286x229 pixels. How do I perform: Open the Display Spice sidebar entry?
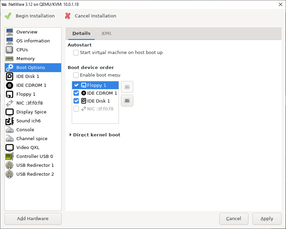[33, 112]
